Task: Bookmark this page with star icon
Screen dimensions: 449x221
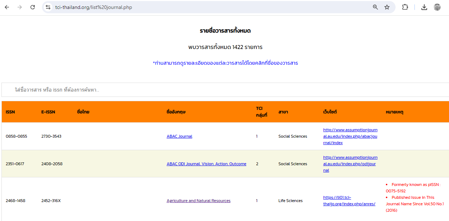Action: click(x=387, y=7)
